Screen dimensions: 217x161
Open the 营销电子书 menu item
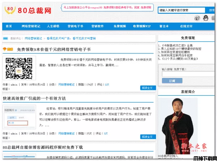(75, 26)
